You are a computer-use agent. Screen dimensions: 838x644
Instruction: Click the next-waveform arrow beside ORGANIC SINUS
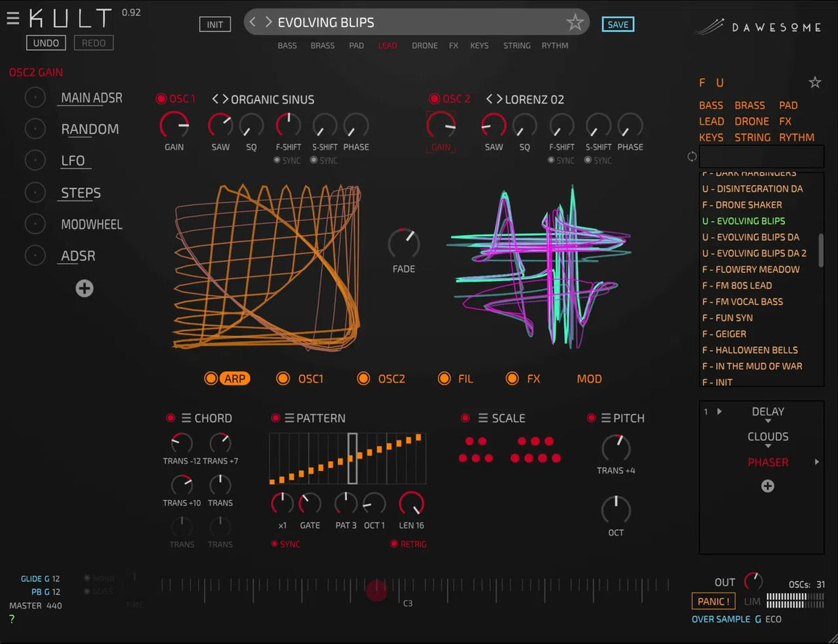pyautogui.click(x=225, y=99)
